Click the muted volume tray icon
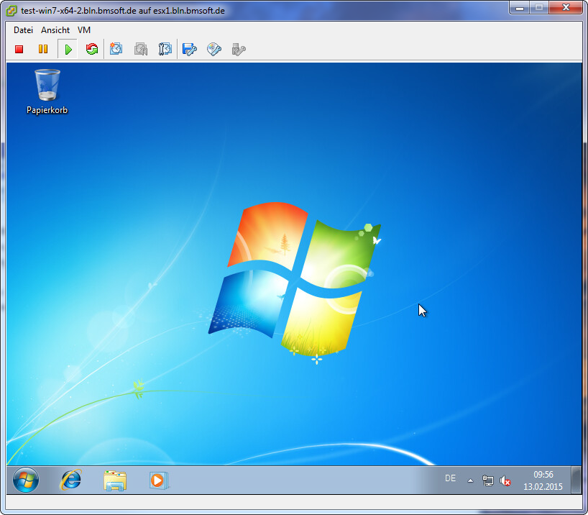The width and height of the screenshot is (588, 515). click(505, 480)
